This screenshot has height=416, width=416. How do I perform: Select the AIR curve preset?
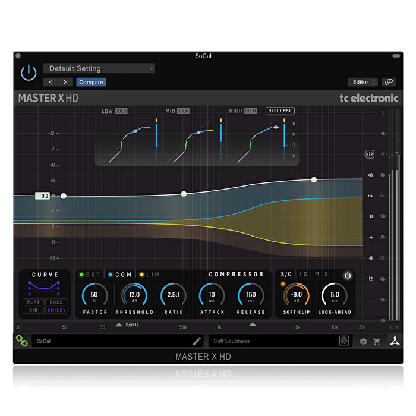33,310
